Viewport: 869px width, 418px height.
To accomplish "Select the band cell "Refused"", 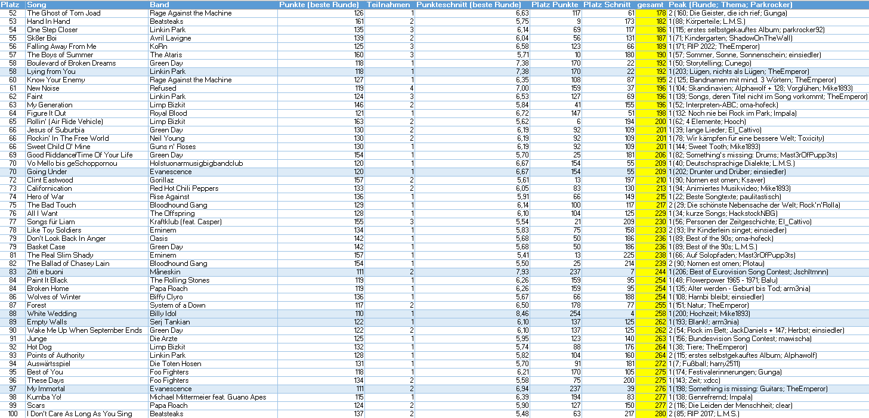I will [213, 88].
